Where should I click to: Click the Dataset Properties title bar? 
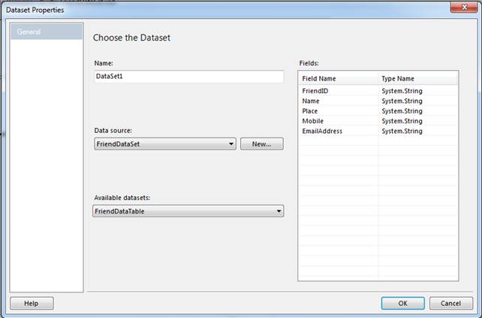[225, 9]
